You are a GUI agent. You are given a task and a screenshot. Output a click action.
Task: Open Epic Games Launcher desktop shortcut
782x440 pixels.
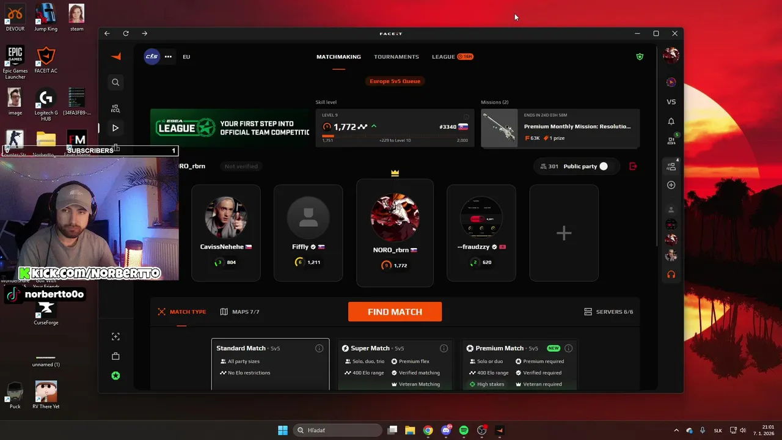point(15,62)
